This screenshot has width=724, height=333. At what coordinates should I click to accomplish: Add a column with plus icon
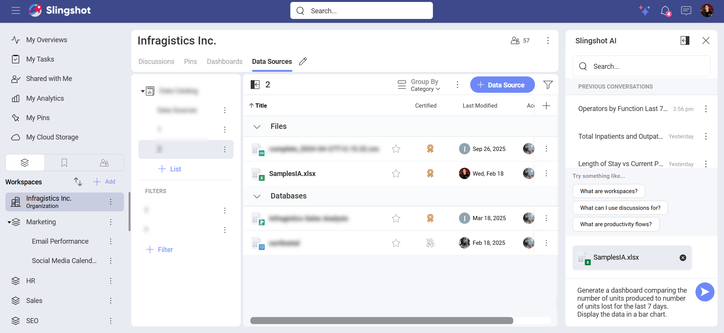click(546, 106)
